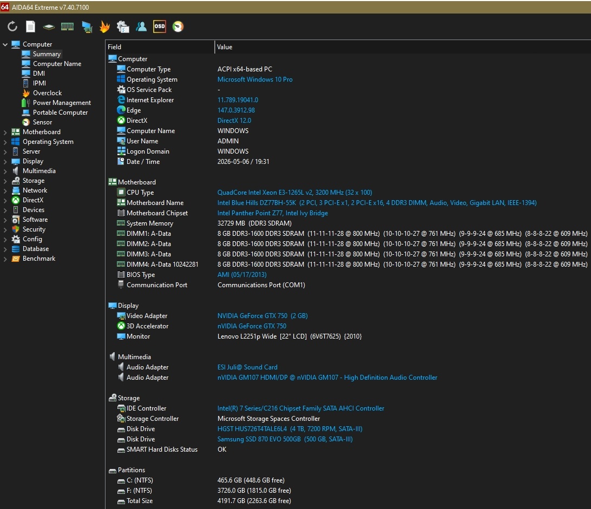The height and width of the screenshot is (509, 591).
Task: Select the DirectX category in the sidebar
Action: click(x=33, y=200)
